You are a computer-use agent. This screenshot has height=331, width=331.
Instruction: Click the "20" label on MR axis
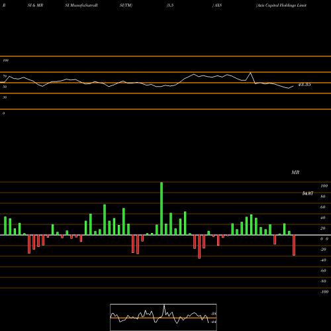coord(323,228)
